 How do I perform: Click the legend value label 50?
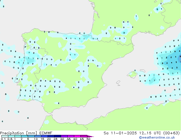coord(88,139)
